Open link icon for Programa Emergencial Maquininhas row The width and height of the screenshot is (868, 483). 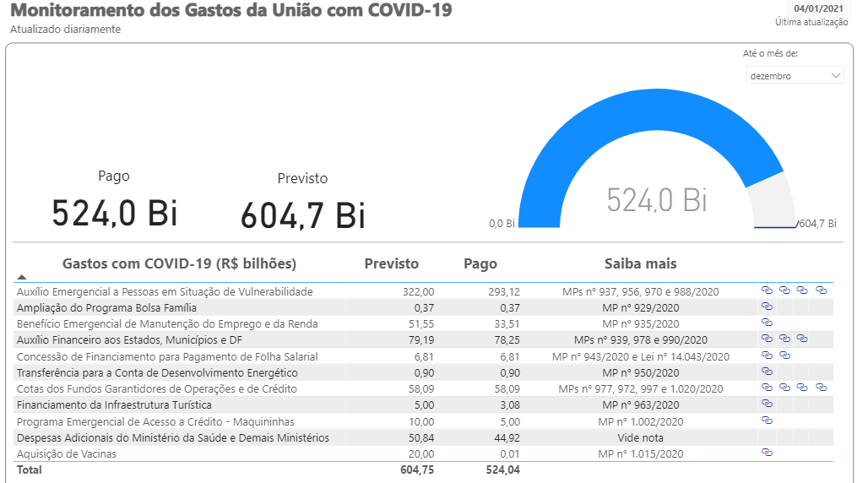[x=767, y=420]
